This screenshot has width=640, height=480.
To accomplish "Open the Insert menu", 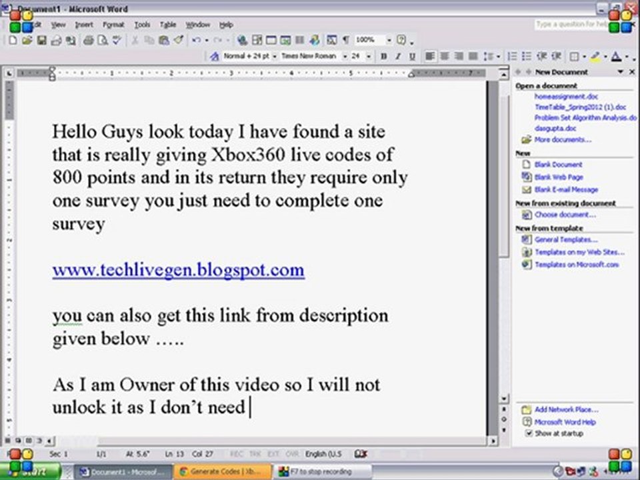I will 84,25.
